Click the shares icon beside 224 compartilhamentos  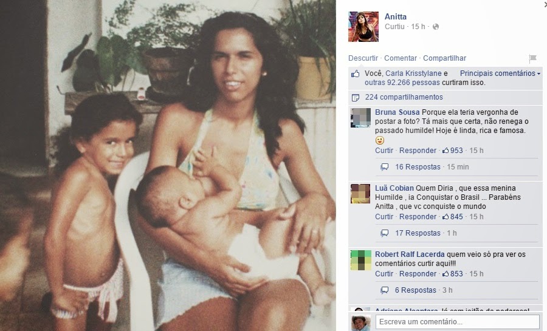point(356,98)
